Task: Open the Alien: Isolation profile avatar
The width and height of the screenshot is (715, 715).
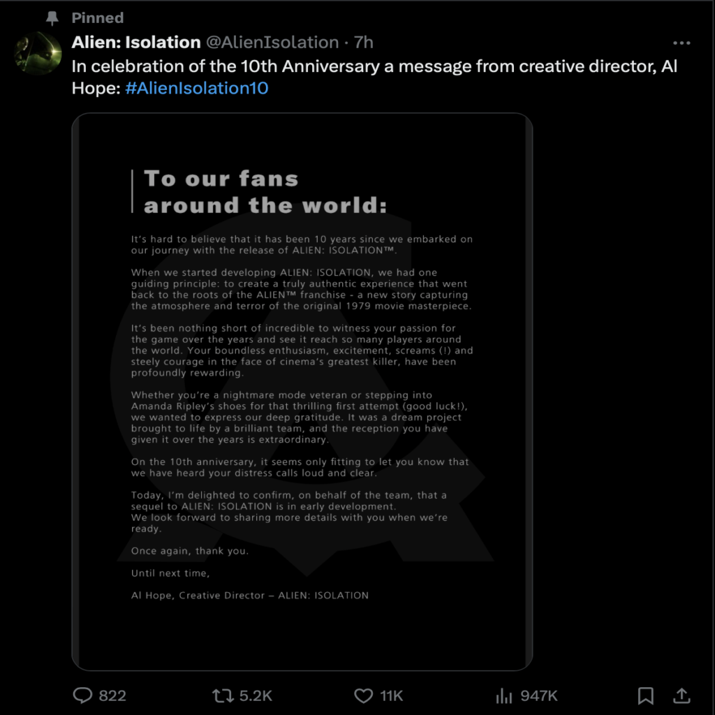Action: click(38, 53)
